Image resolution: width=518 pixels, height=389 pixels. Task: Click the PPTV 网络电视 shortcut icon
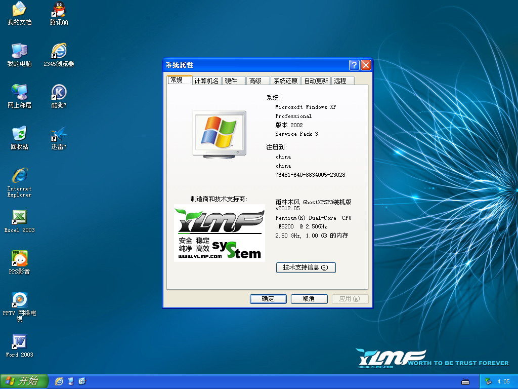(19, 300)
